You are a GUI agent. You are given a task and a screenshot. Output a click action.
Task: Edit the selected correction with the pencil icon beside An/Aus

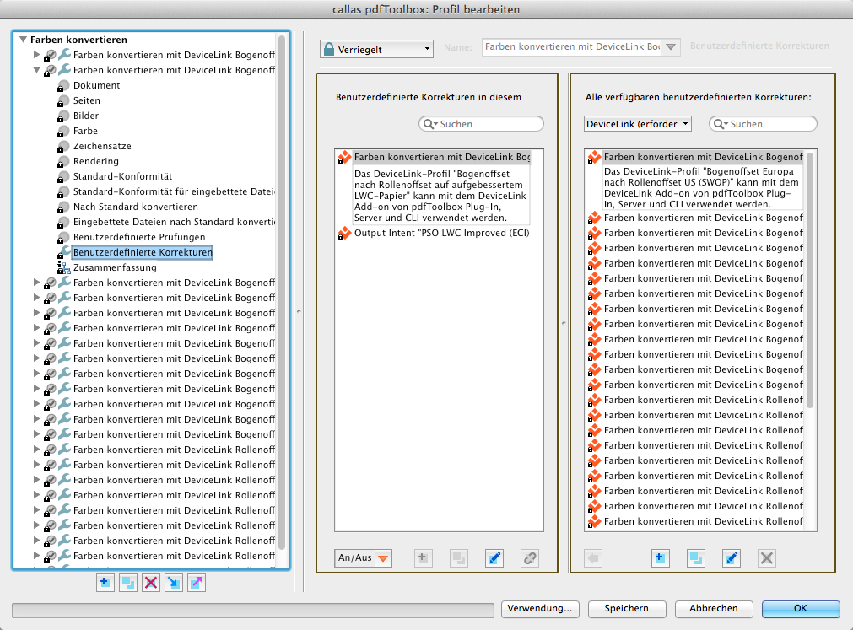click(494, 557)
